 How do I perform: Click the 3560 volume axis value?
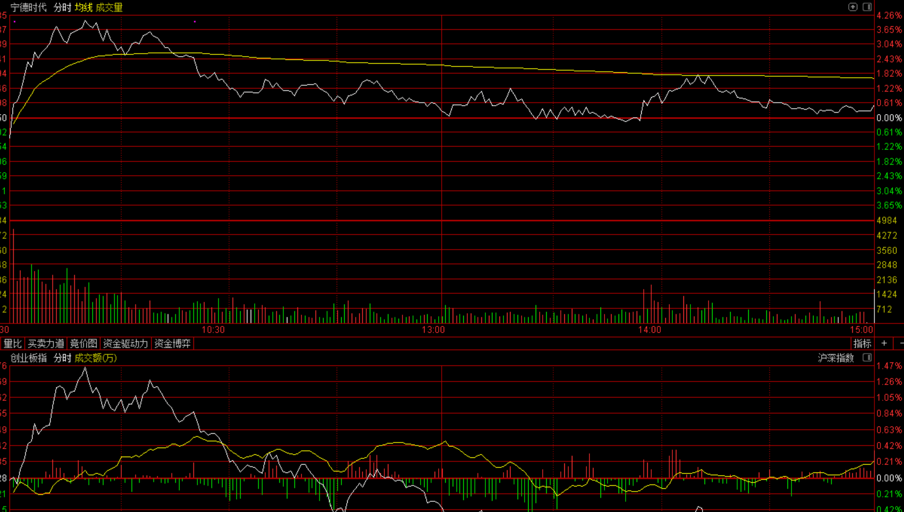(886, 250)
